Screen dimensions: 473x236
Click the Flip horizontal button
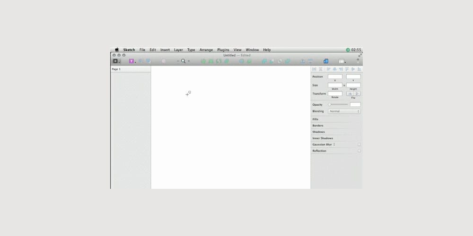350,93
